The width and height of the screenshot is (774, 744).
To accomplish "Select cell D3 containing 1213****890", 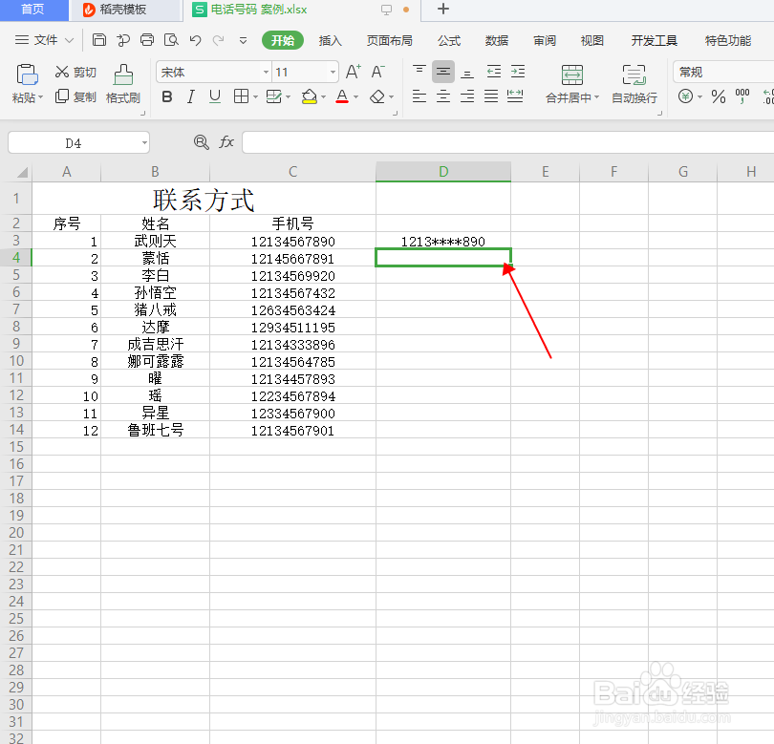I will (443, 242).
